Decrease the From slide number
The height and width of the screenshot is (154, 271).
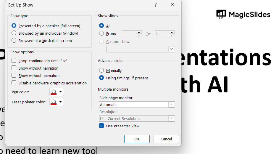[x=139, y=35]
